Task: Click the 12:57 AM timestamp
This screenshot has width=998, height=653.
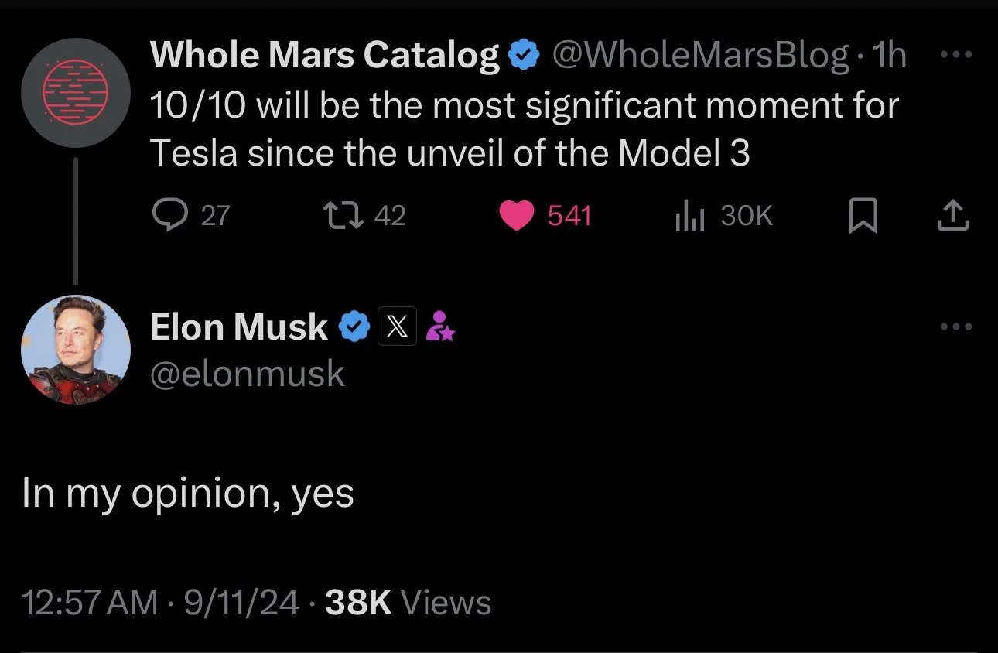Action: (91, 603)
